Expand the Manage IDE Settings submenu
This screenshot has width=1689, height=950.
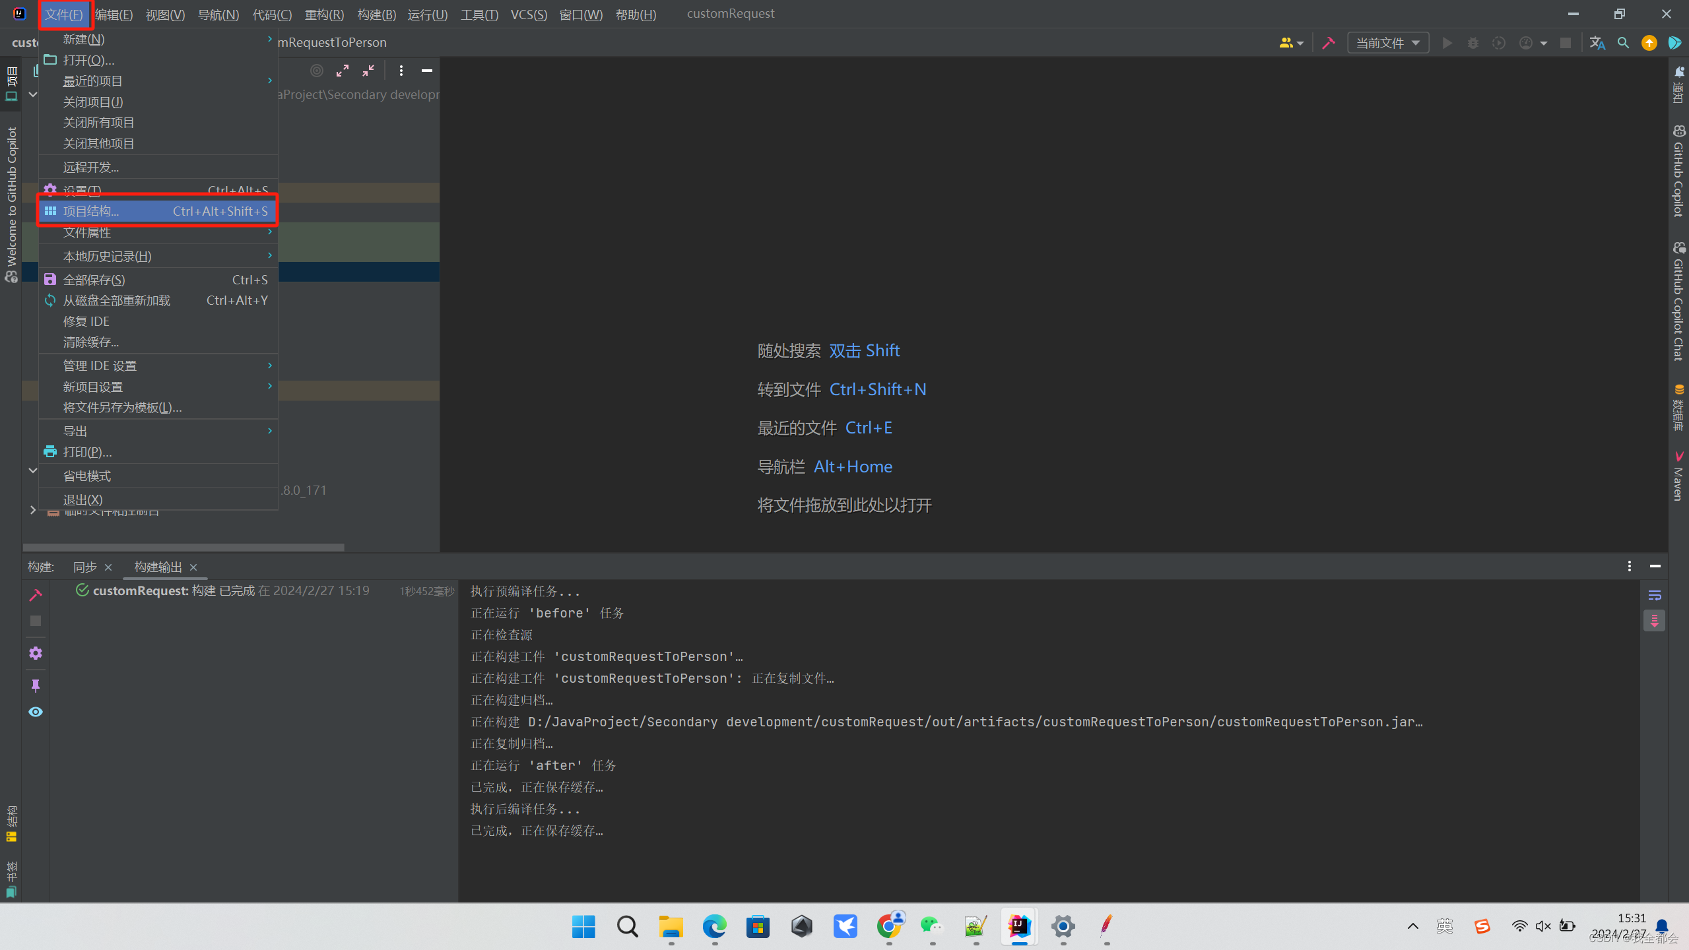click(x=158, y=365)
